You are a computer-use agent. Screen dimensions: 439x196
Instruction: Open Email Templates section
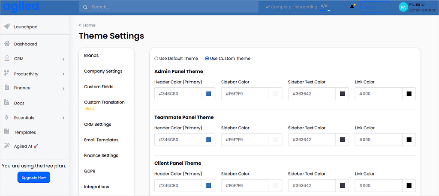click(x=101, y=140)
